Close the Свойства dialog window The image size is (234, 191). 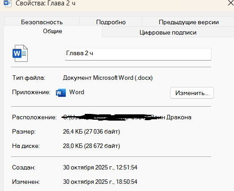(x=231, y=3)
